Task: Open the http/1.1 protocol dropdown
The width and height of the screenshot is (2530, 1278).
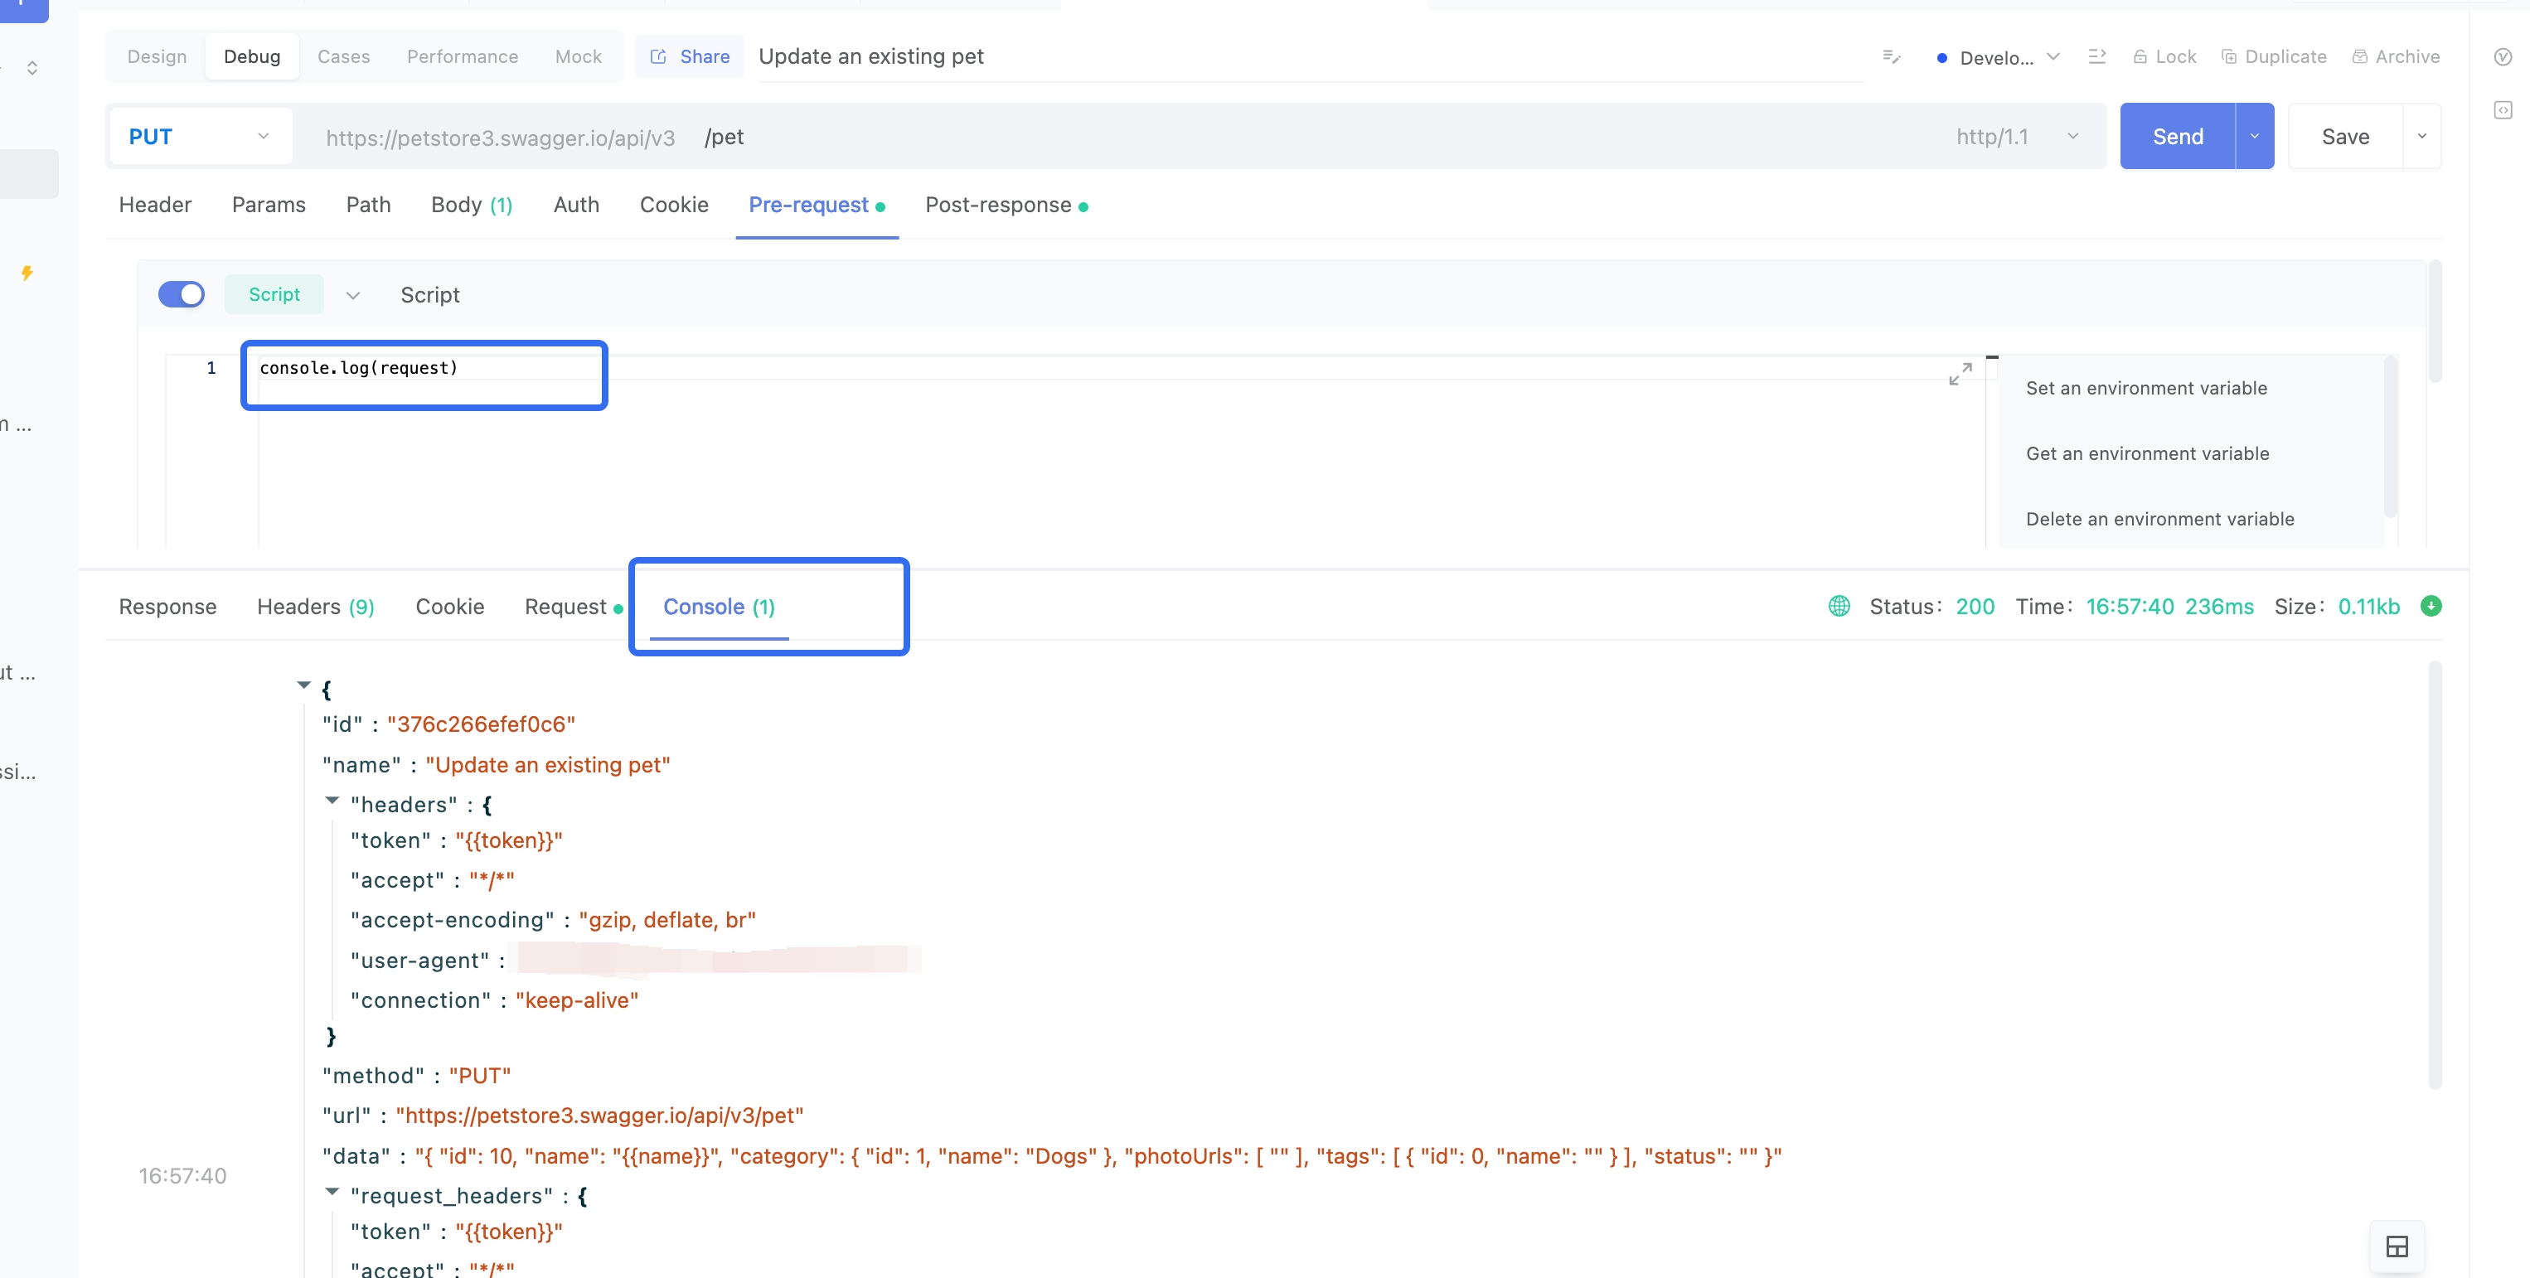Action: [x=2018, y=137]
